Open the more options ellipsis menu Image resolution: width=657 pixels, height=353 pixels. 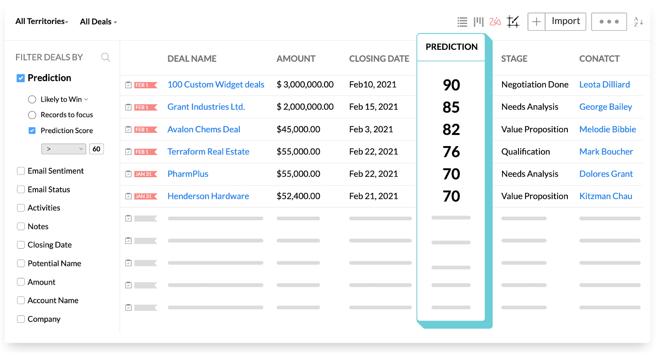point(609,21)
